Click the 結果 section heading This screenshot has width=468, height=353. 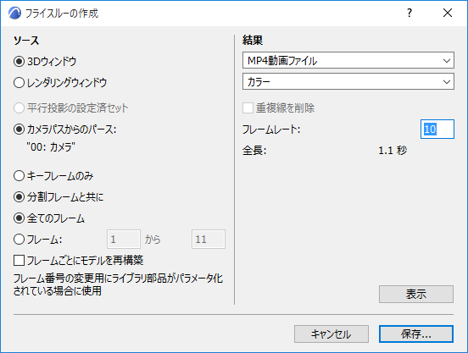(253, 40)
